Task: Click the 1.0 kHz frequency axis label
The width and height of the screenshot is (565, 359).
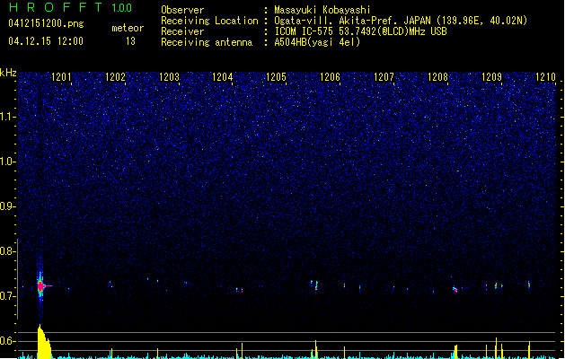Action: 7,162
